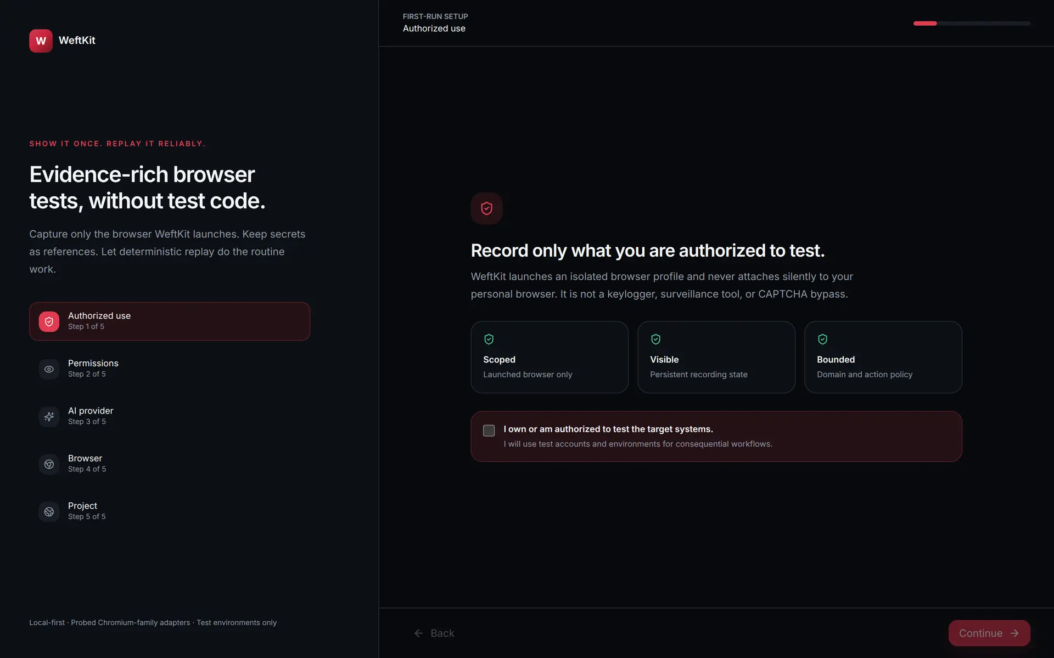The image size is (1054, 658).
Task: Go to the Project step 5 of 5
Action: point(170,511)
